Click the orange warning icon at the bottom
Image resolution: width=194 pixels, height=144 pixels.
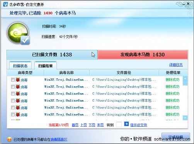(9, 139)
